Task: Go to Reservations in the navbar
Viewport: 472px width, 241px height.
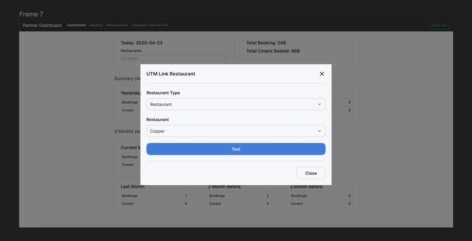Action: pos(117,25)
